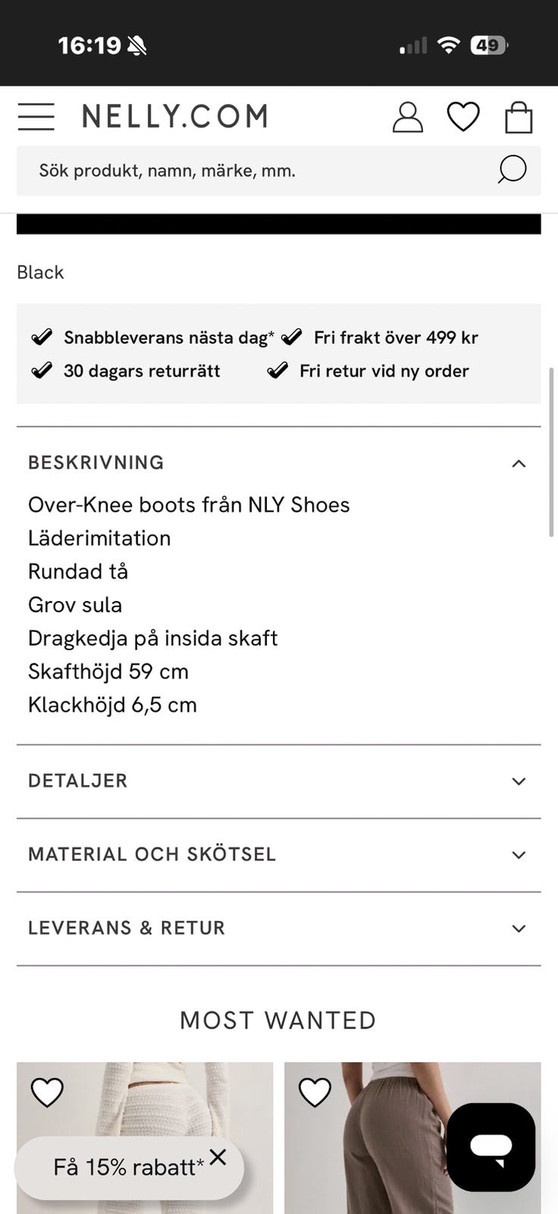This screenshot has height=1214, width=558.
Task: Favorite the white knit product
Action: pyautogui.click(x=47, y=1093)
